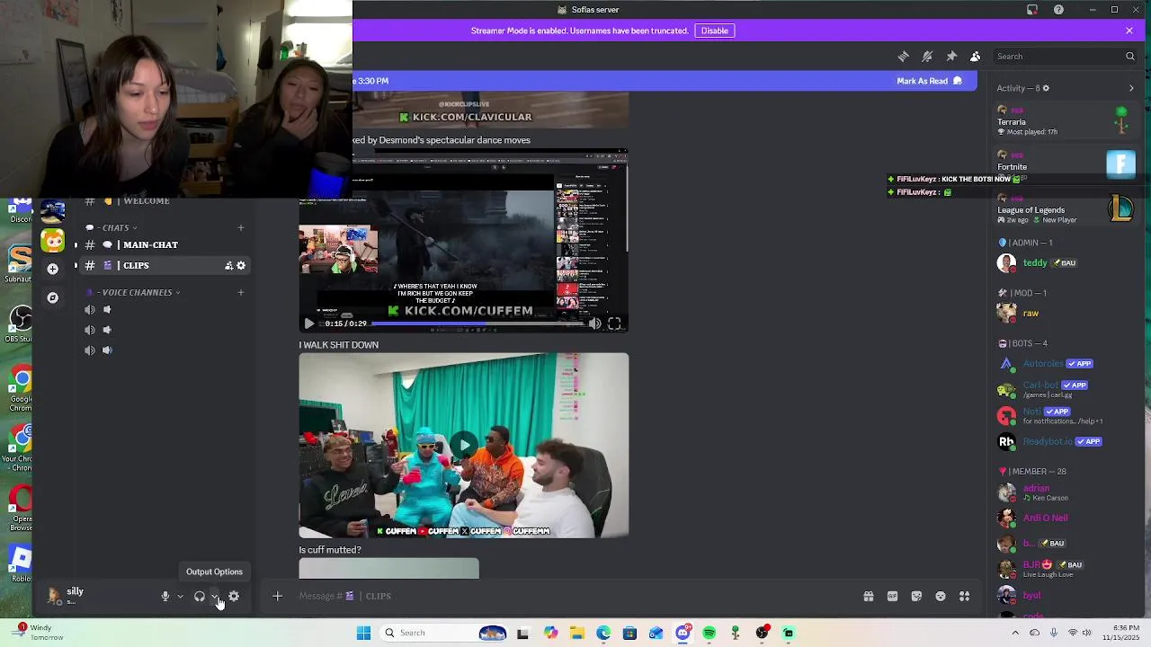The width and height of the screenshot is (1151, 647).
Task: Disable Streamer Mode via the Disable button
Action: pos(714,31)
